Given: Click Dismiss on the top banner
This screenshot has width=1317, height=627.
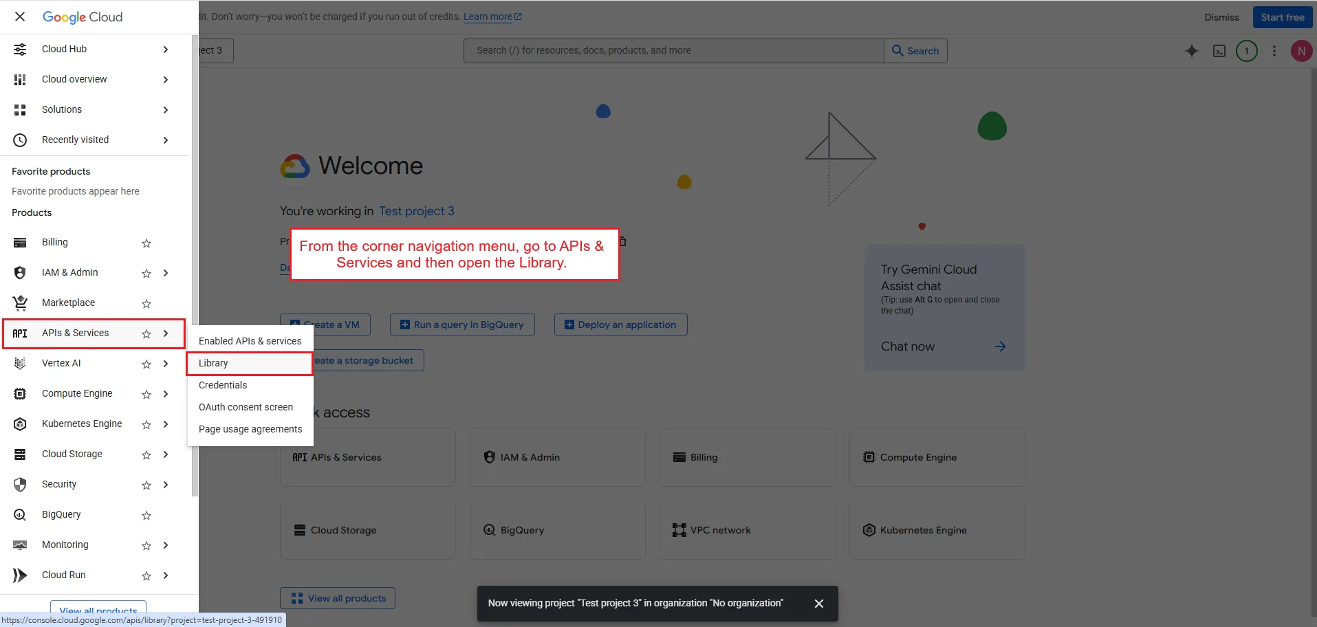Looking at the screenshot, I should coord(1221,17).
